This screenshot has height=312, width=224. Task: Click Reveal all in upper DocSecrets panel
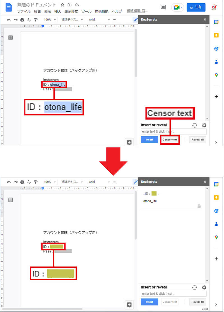click(198, 140)
